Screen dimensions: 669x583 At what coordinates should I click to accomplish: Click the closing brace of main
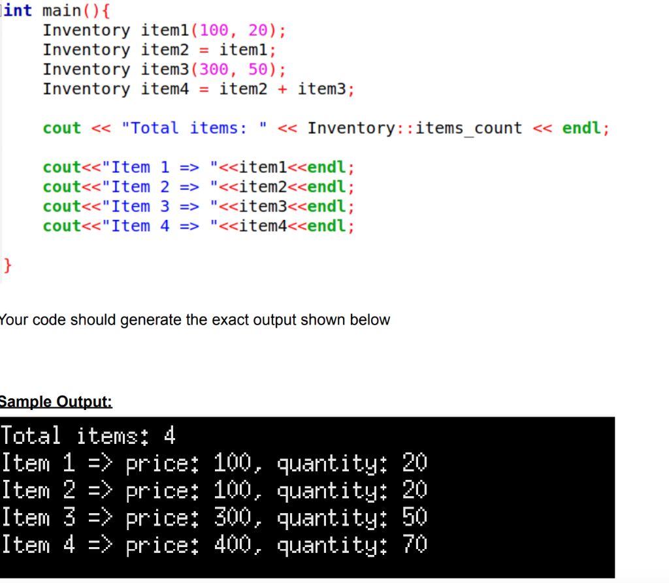pyautogui.click(x=6, y=265)
